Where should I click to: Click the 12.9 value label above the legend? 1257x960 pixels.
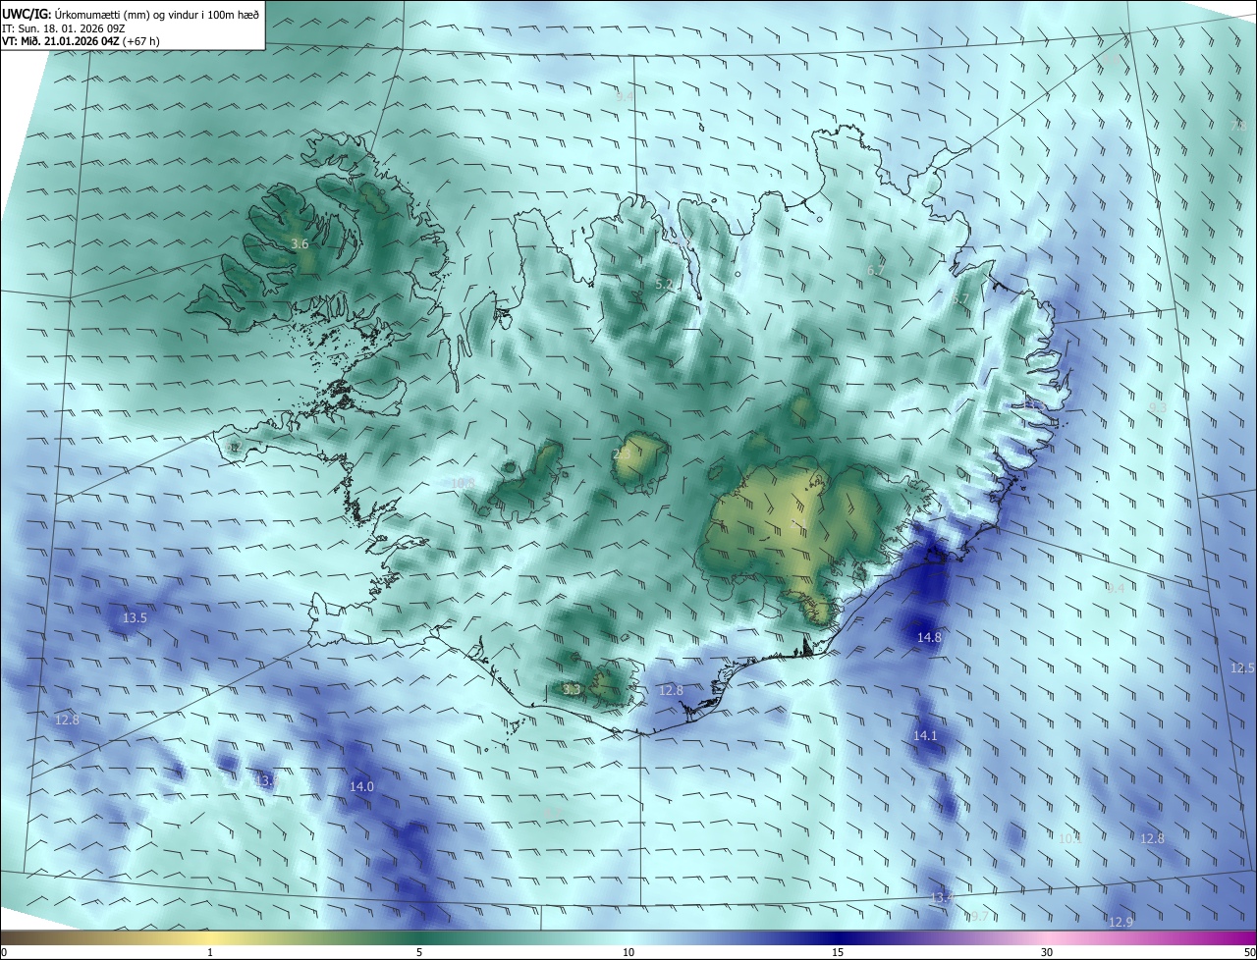pos(1120,922)
